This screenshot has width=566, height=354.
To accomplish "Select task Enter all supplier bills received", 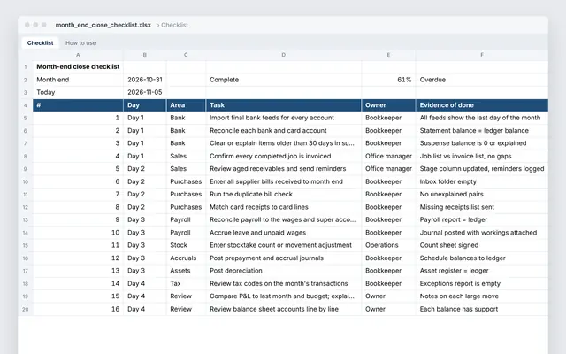I will [283, 181].
